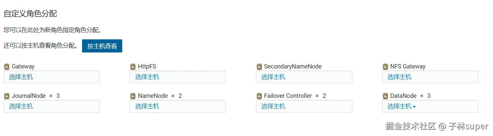Screen dimensions: 493x136
Task: Click the 自定义角色分配 heading
Action: click(30, 14)
